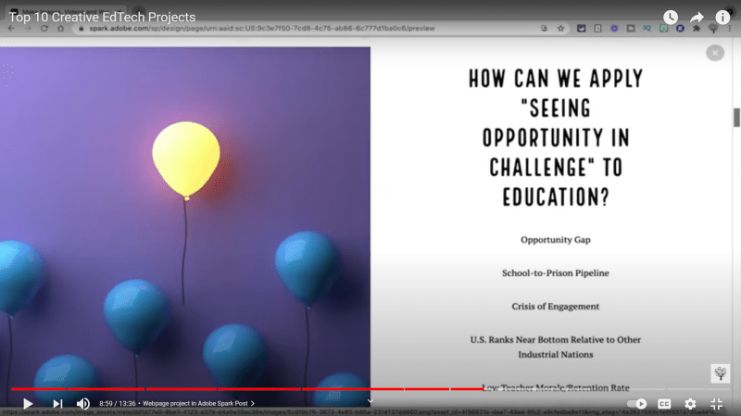Close the Spark image preview with X
The image size is (741, 416).
(715, 54)
